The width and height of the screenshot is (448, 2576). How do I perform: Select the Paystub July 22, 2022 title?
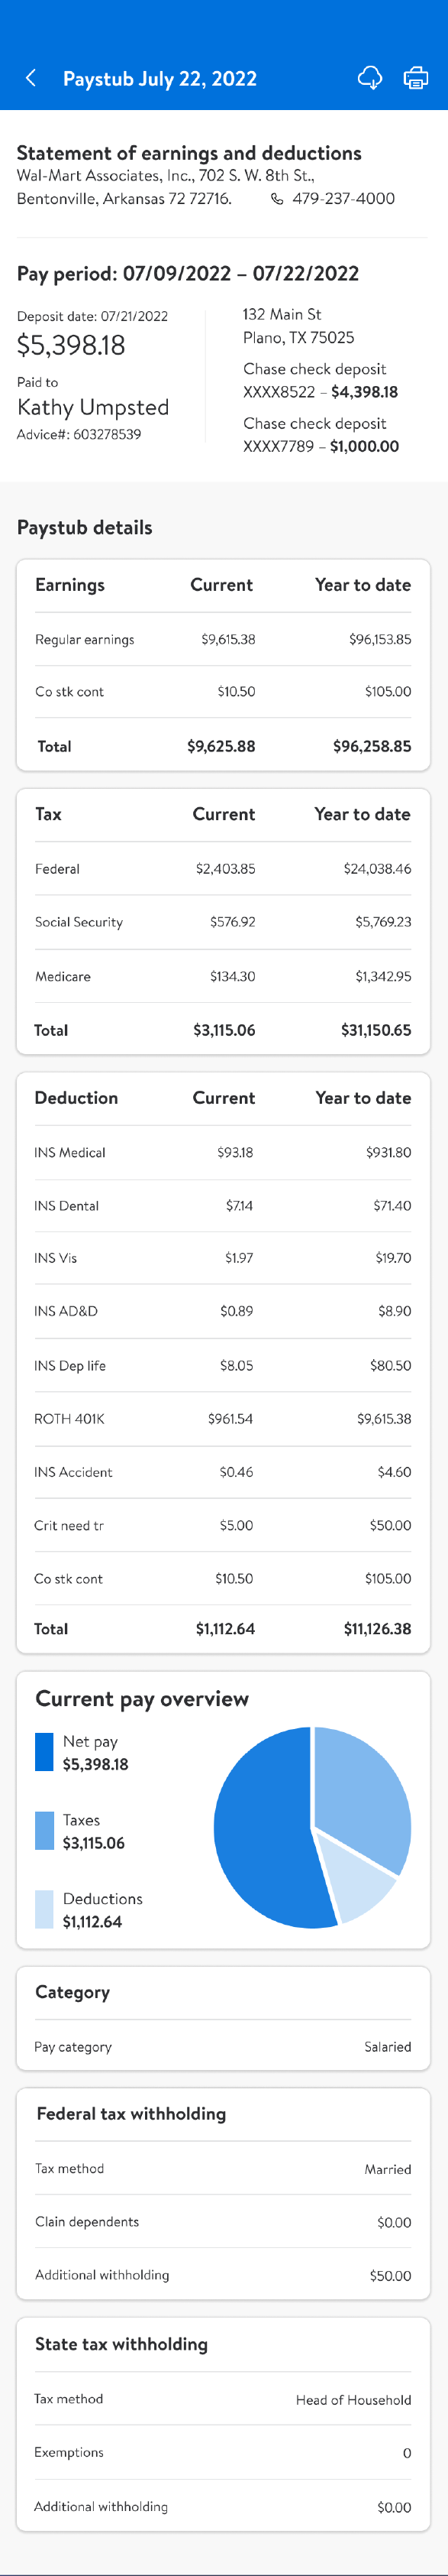[x=160, y=79]
